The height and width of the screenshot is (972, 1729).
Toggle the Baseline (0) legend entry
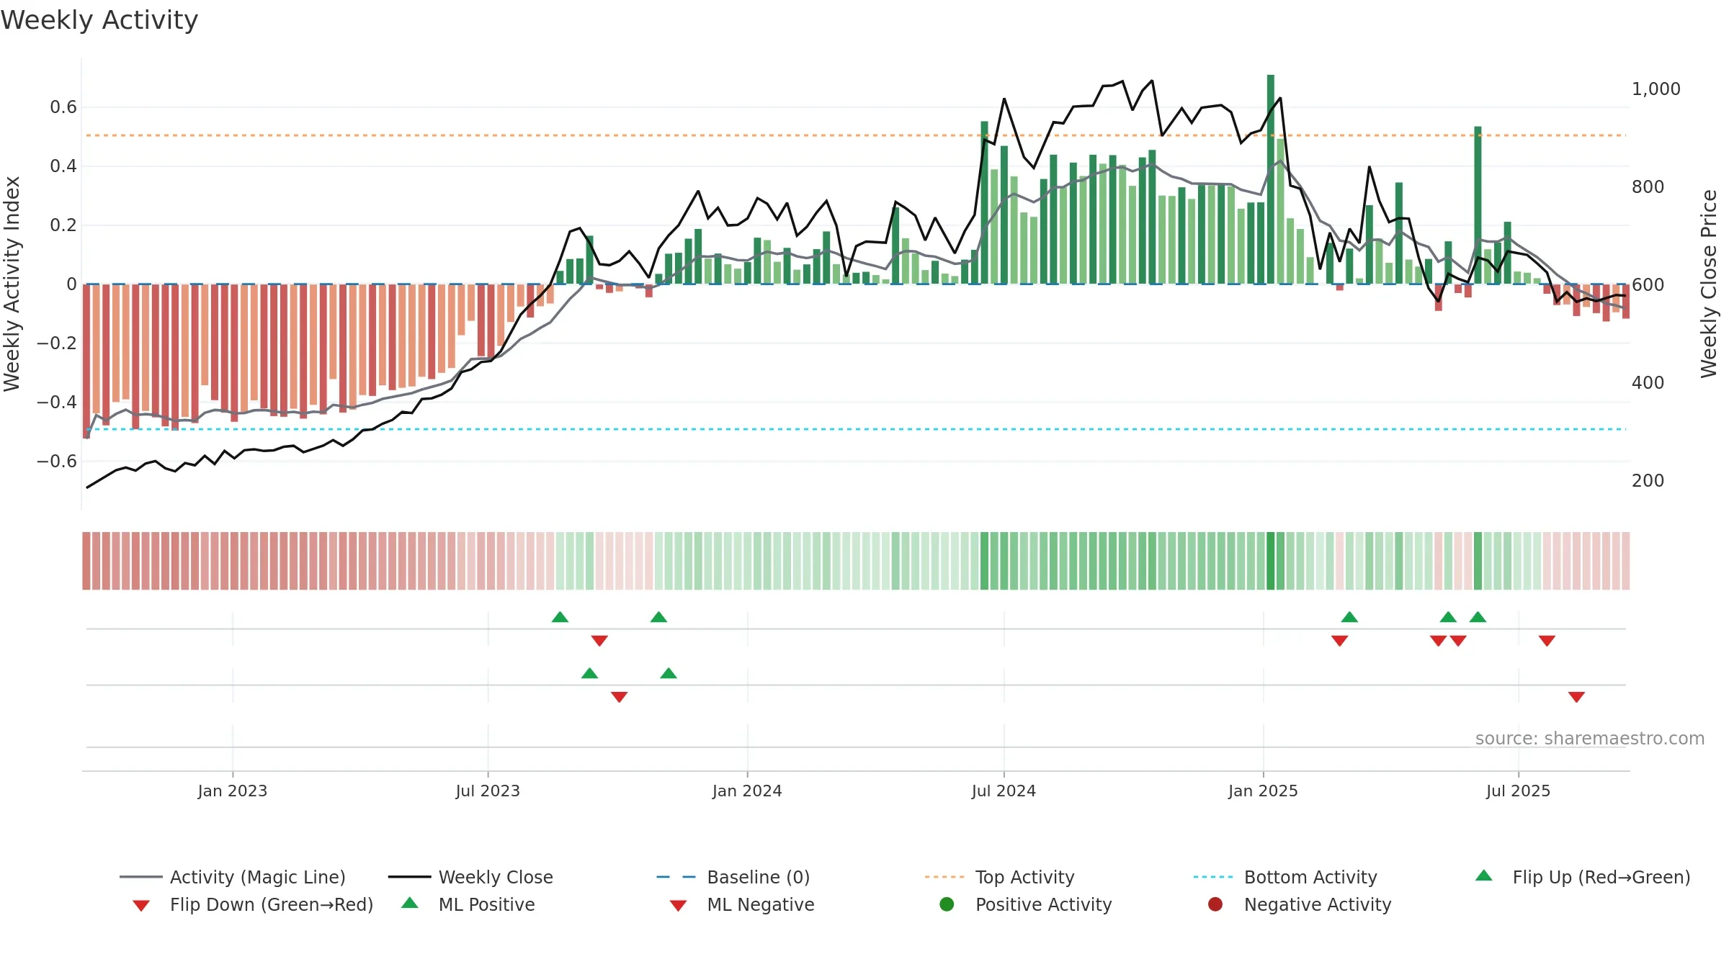coord(733,877)
